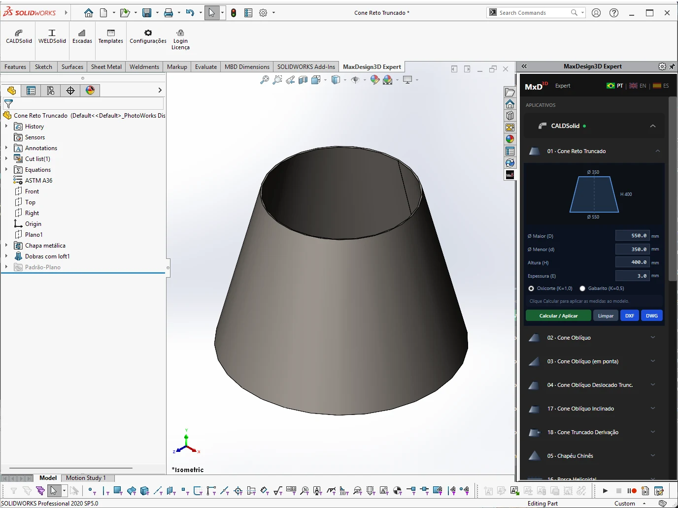Click the Ø Menor (d) value field
This screenshot has height=508, width=678.
pos(632,249)
